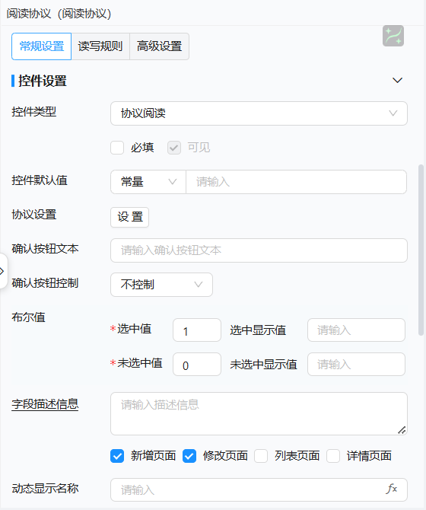This screenshot has width=426, height=510.
Task: Open the 常量 default value type dropdown
Action: click(148, 182)
